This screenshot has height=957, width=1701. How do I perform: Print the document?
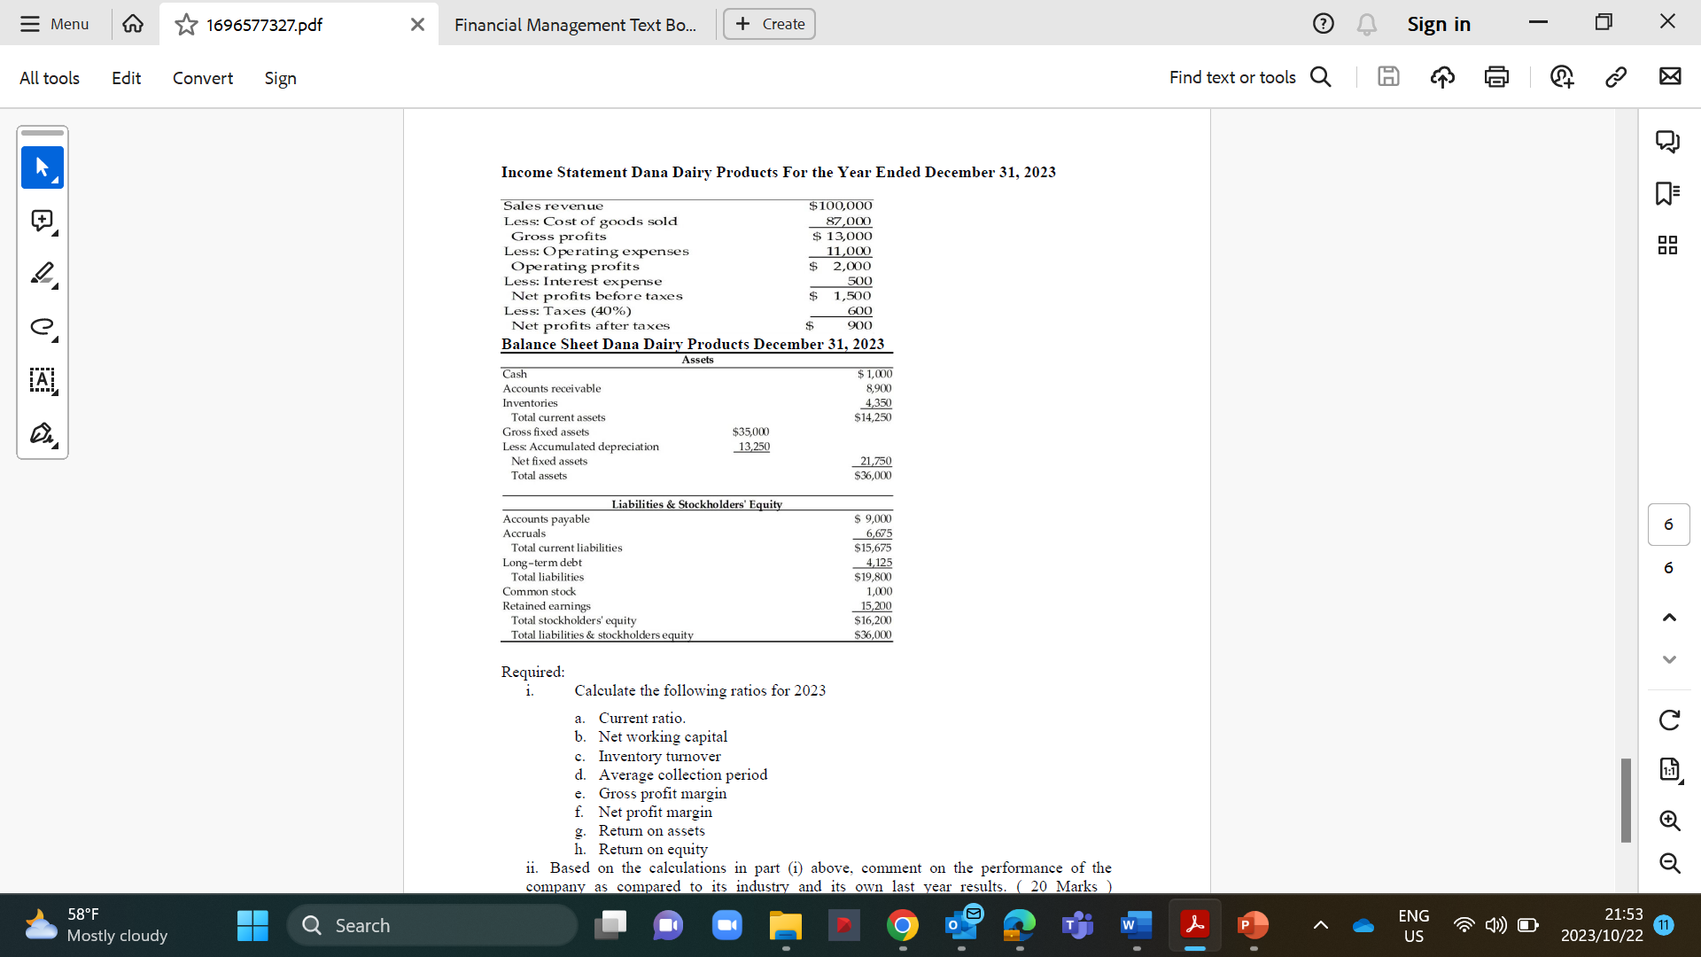click(1496, 76)
